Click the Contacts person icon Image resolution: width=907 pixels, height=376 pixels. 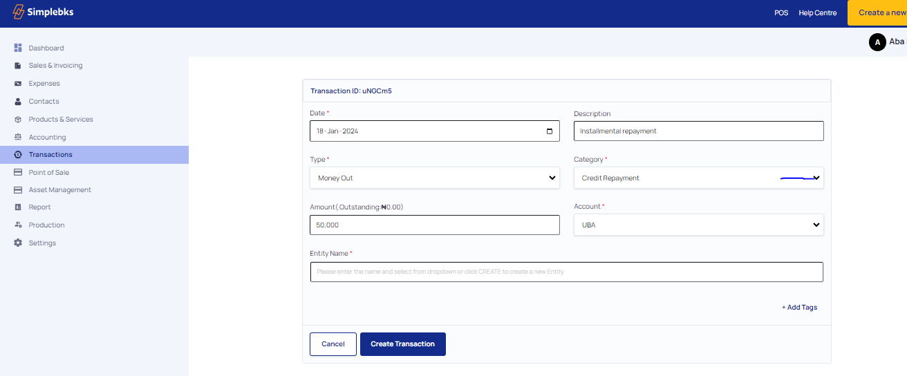click(18, 102)
